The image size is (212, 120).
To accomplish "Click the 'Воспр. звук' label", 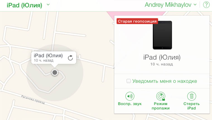I will tap(130, 104).
